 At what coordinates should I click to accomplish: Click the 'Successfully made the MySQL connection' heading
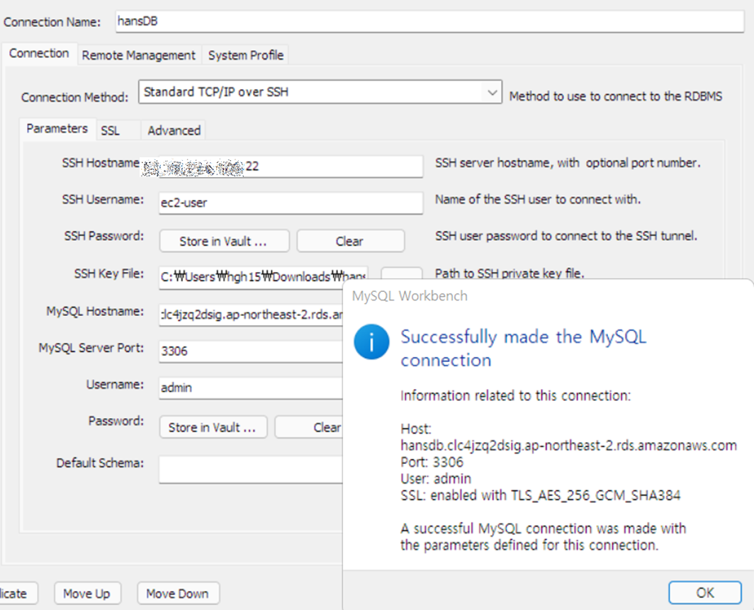[x=523, y=348]
